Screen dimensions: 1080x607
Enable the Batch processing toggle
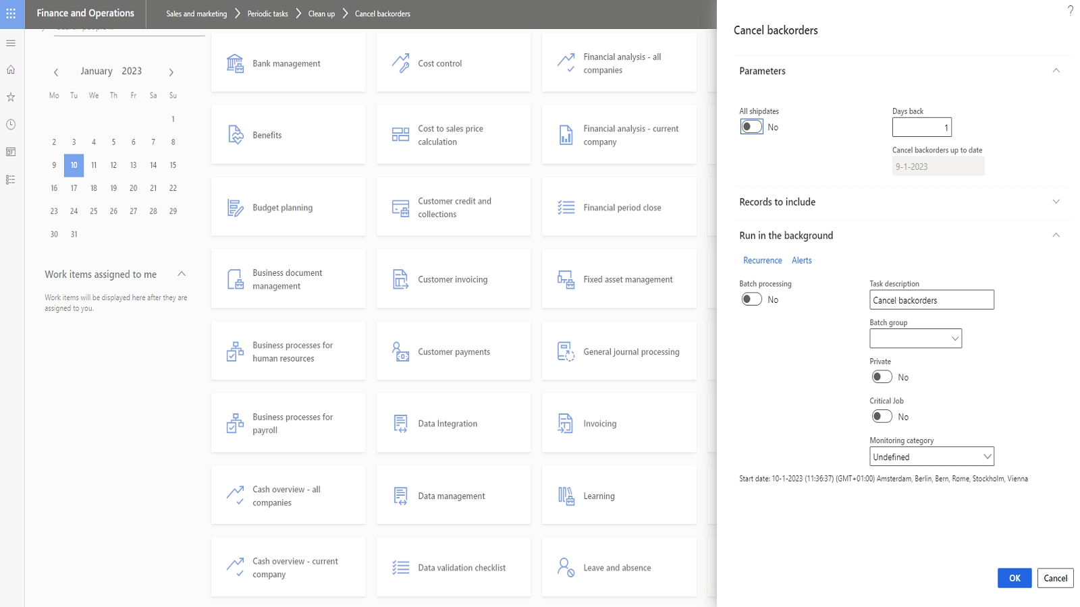tap(751, 299)
